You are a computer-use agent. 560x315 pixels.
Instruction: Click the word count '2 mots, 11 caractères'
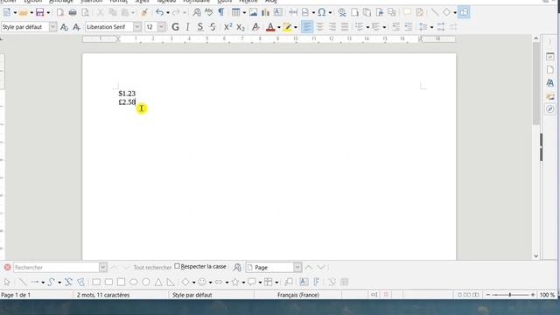coord(103,295)
